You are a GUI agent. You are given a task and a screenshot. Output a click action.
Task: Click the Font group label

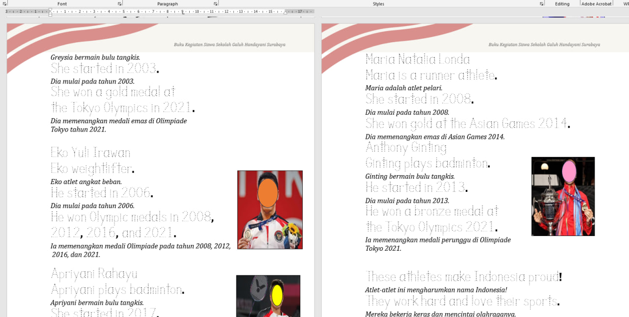62,4
